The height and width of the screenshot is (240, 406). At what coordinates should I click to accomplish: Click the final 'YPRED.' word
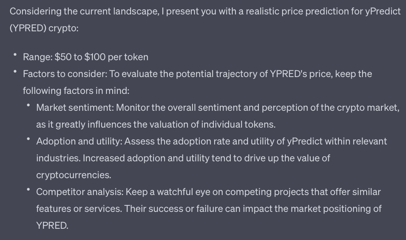52,226
